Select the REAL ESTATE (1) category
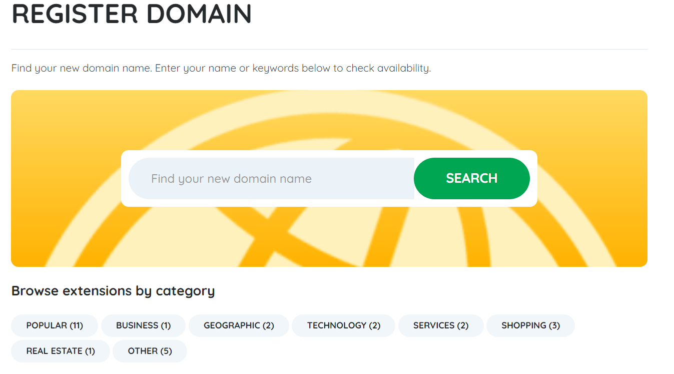This screenshot has height=374, width=674. coord(60,351)
